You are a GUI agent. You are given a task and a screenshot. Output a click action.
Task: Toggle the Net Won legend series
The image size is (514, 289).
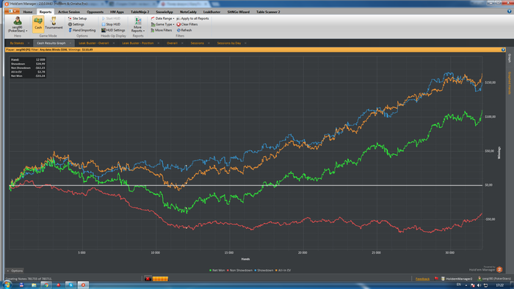pos(217,271)
